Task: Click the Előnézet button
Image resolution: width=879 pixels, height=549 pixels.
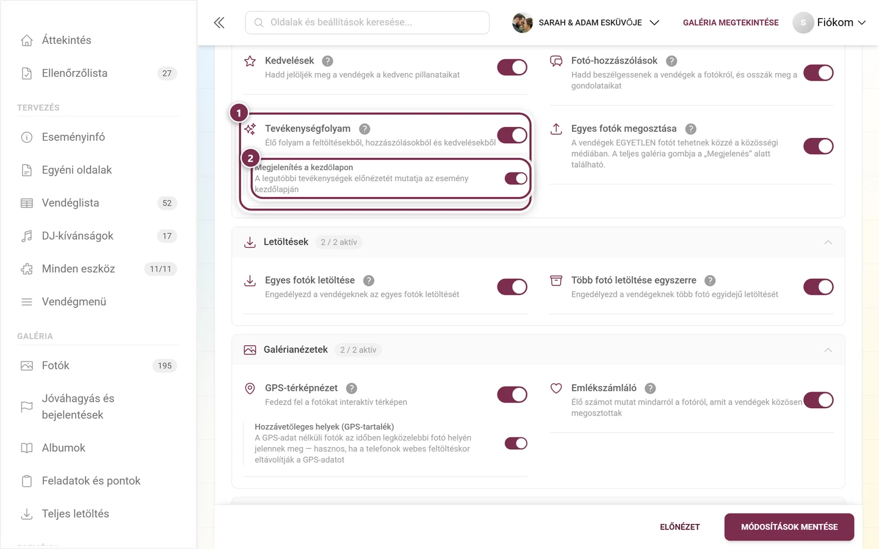Action: pyautogui.click(x=680, y=527)
